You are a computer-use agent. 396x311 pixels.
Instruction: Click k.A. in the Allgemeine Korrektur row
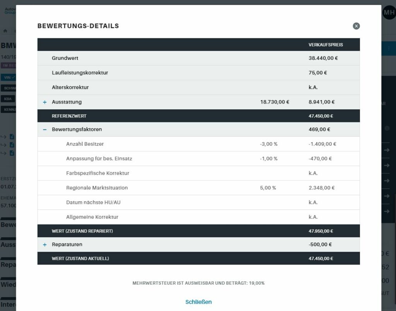pyautogui.click(x=313, y=217)
